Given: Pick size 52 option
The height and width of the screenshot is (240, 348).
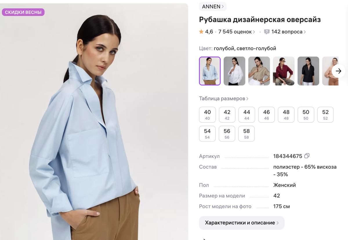Looking at the screenshot, I should click(325, 115).
